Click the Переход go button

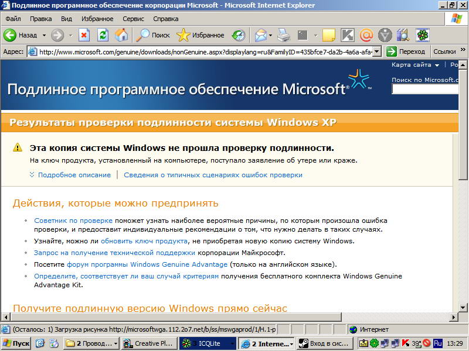[405, 51]
